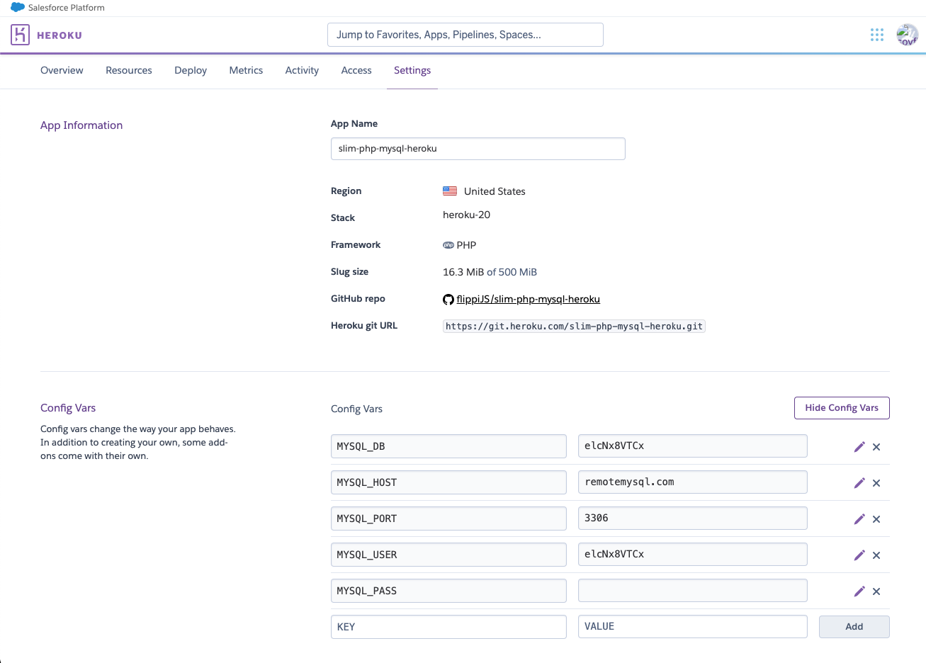This screenshot has width=926, height=663.
Task: Click the new KEY input field
Action: (x=448, y=627)
